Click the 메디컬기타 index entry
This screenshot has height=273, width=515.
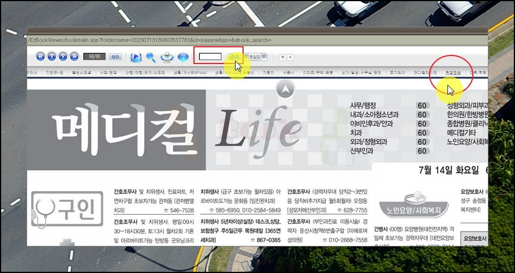[461, 133]
